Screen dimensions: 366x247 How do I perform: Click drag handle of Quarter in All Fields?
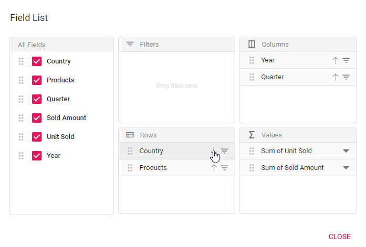[21, 99]
